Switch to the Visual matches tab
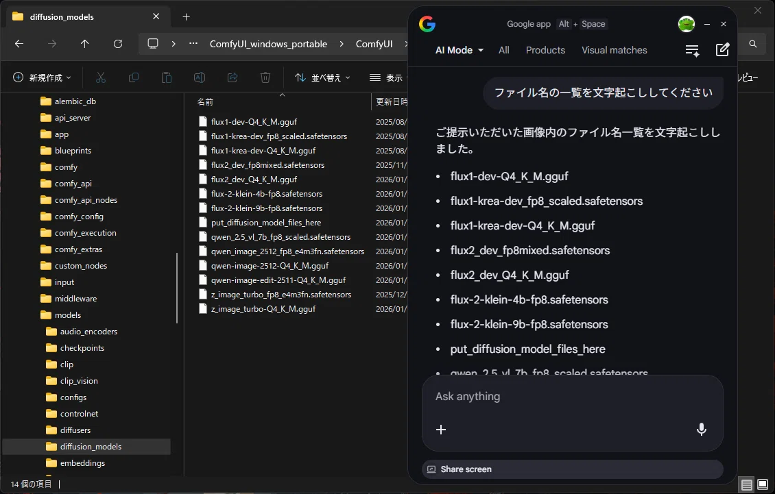This screenshot has height=494, width=775. click(x=614, y=50)
